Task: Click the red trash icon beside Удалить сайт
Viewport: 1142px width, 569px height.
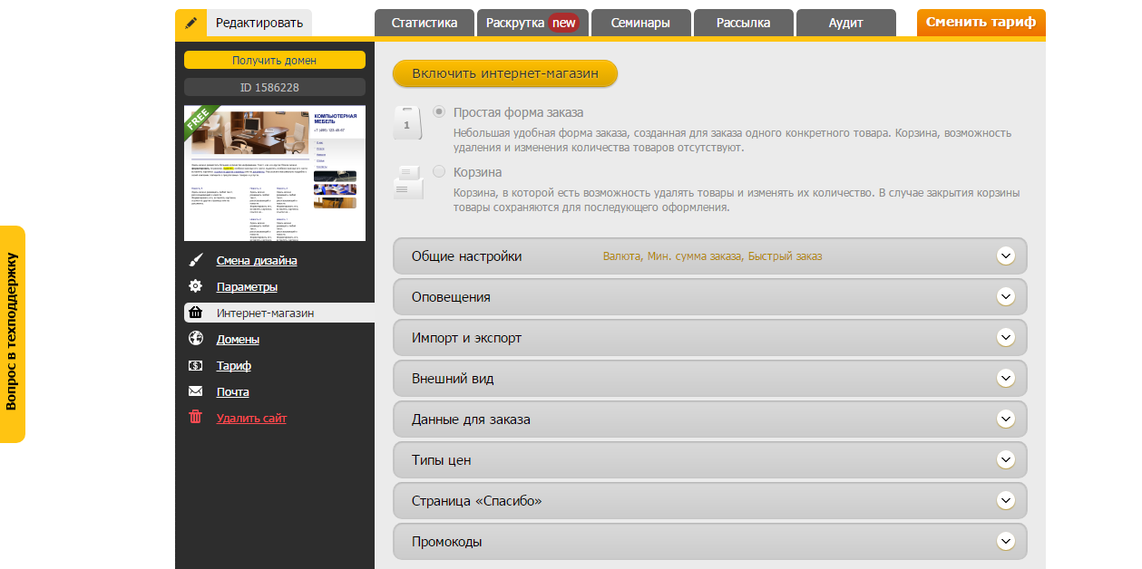Action: pos(195,418)
